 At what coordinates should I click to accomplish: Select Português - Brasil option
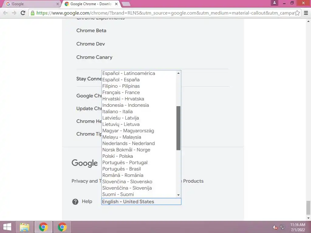pyautogui.click(x=138, y=169)
